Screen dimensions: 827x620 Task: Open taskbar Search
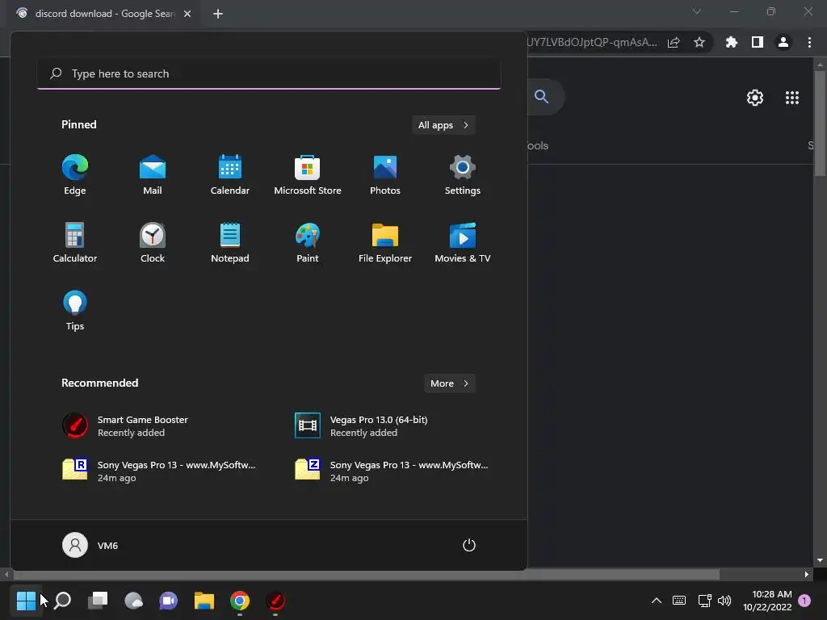[63, 601]
